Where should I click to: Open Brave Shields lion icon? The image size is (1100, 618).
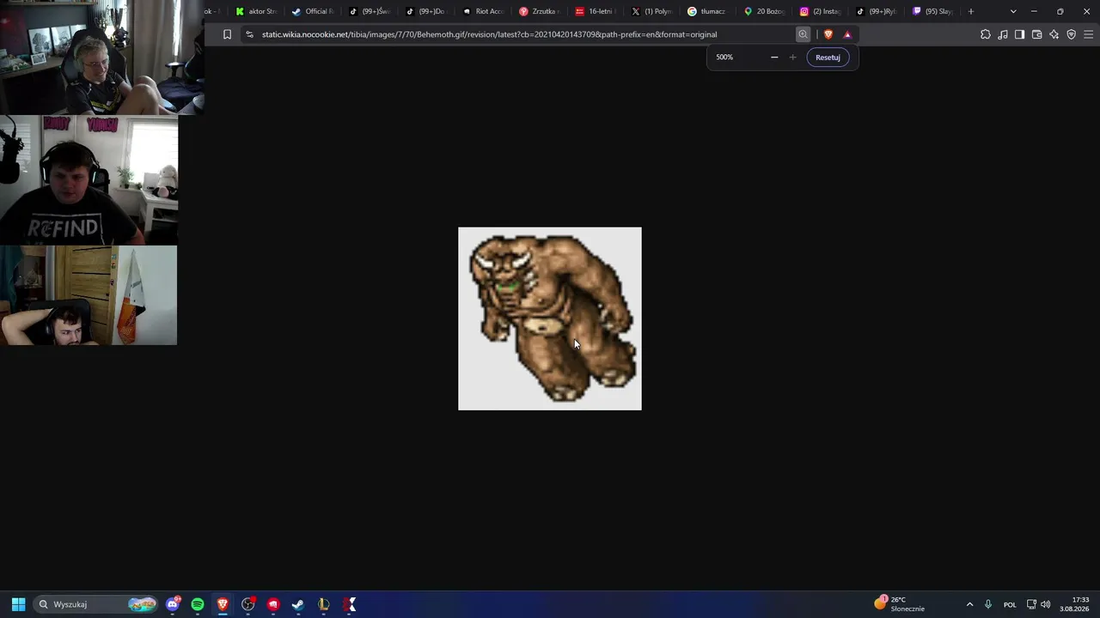tap(828, 34)
